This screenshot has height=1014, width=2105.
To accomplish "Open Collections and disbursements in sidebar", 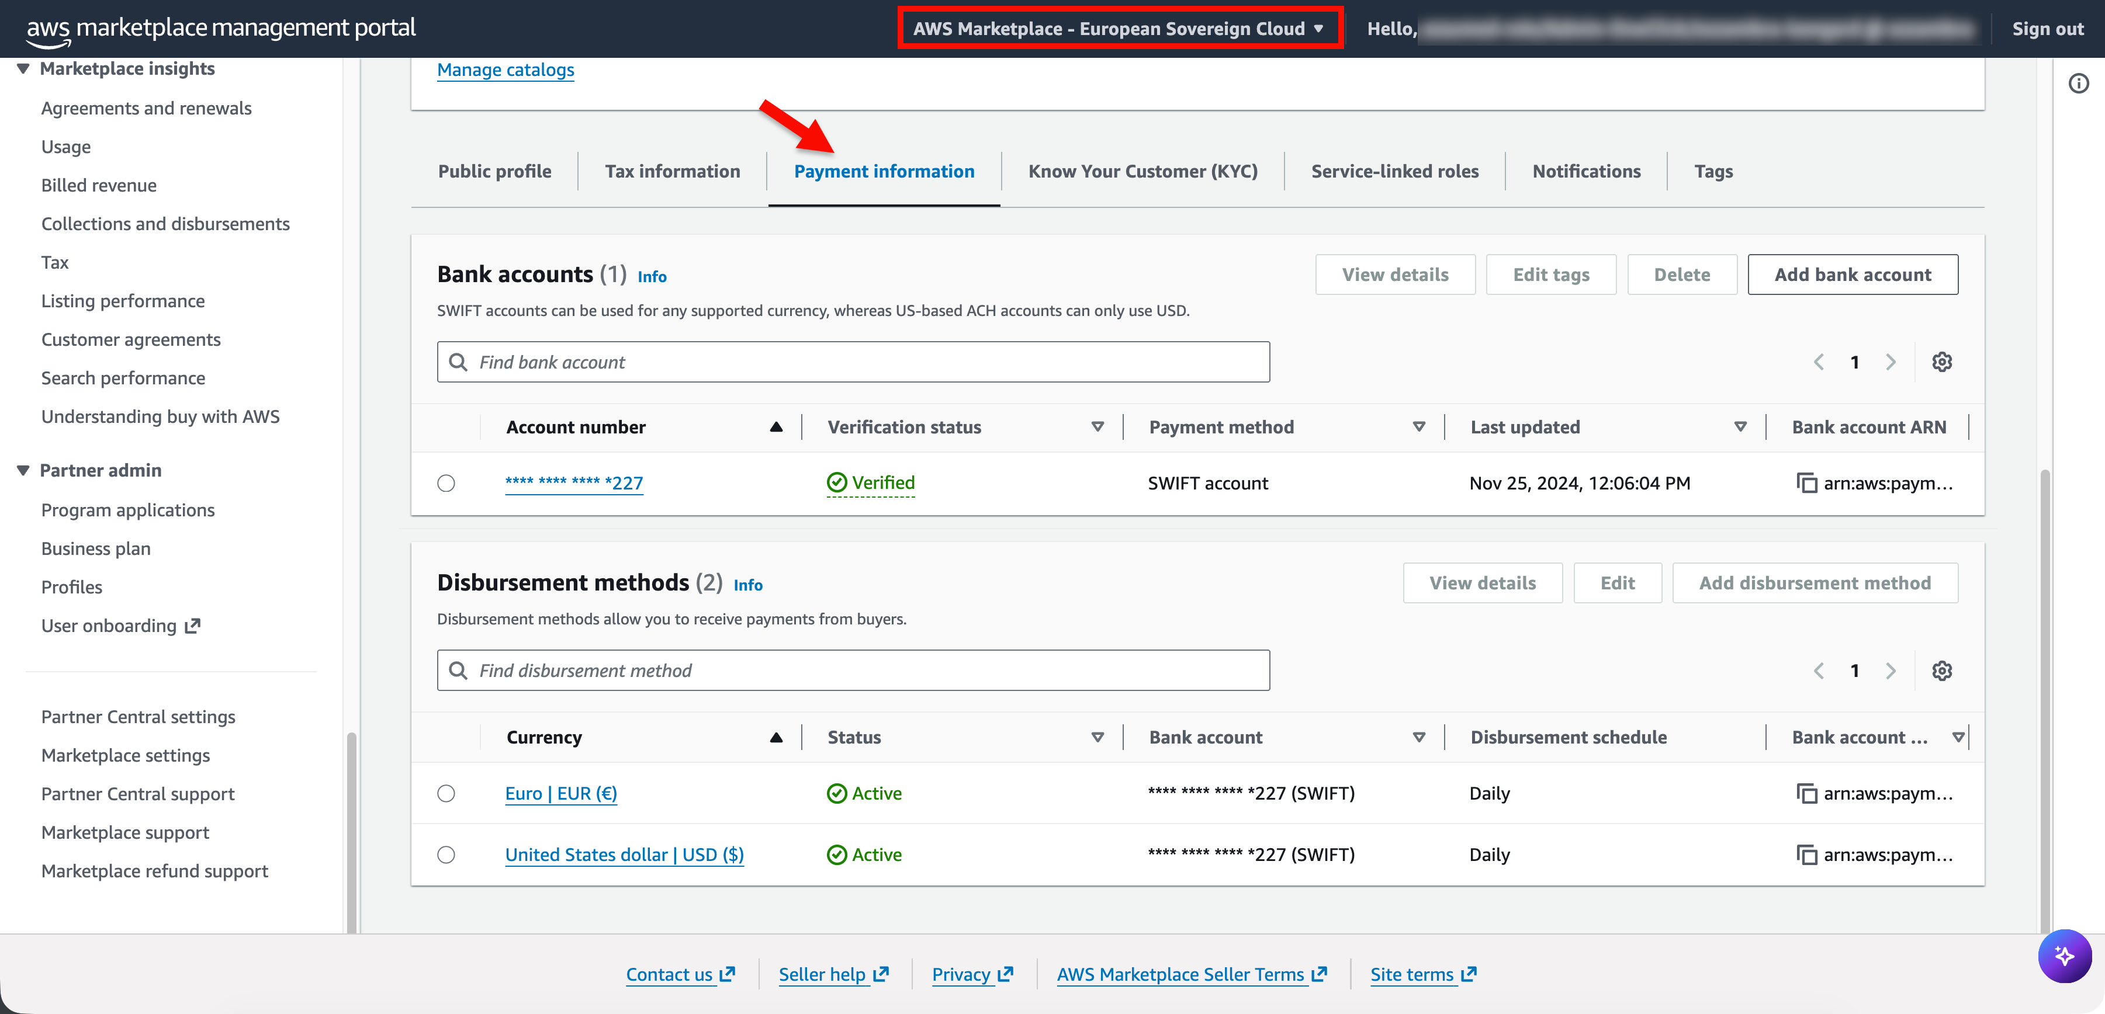I will [165, 224].
